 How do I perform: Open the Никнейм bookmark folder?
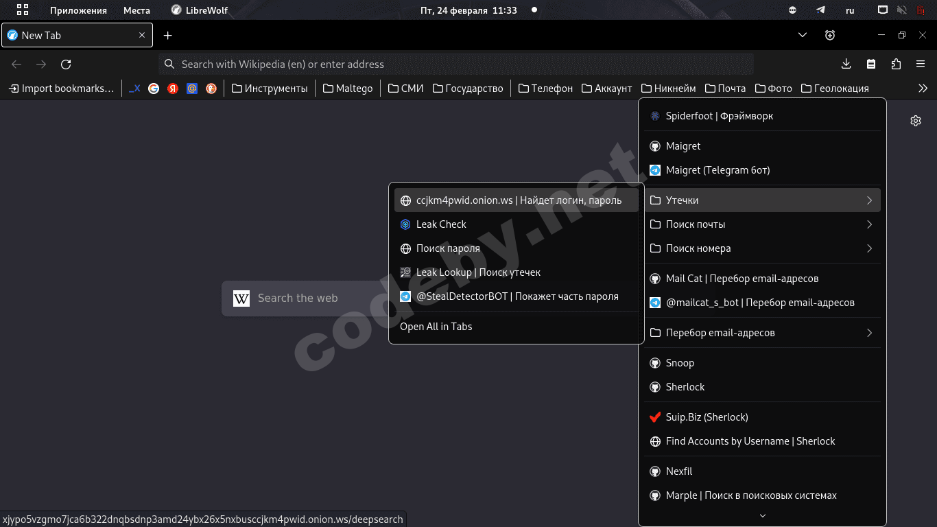click(668, 89)
